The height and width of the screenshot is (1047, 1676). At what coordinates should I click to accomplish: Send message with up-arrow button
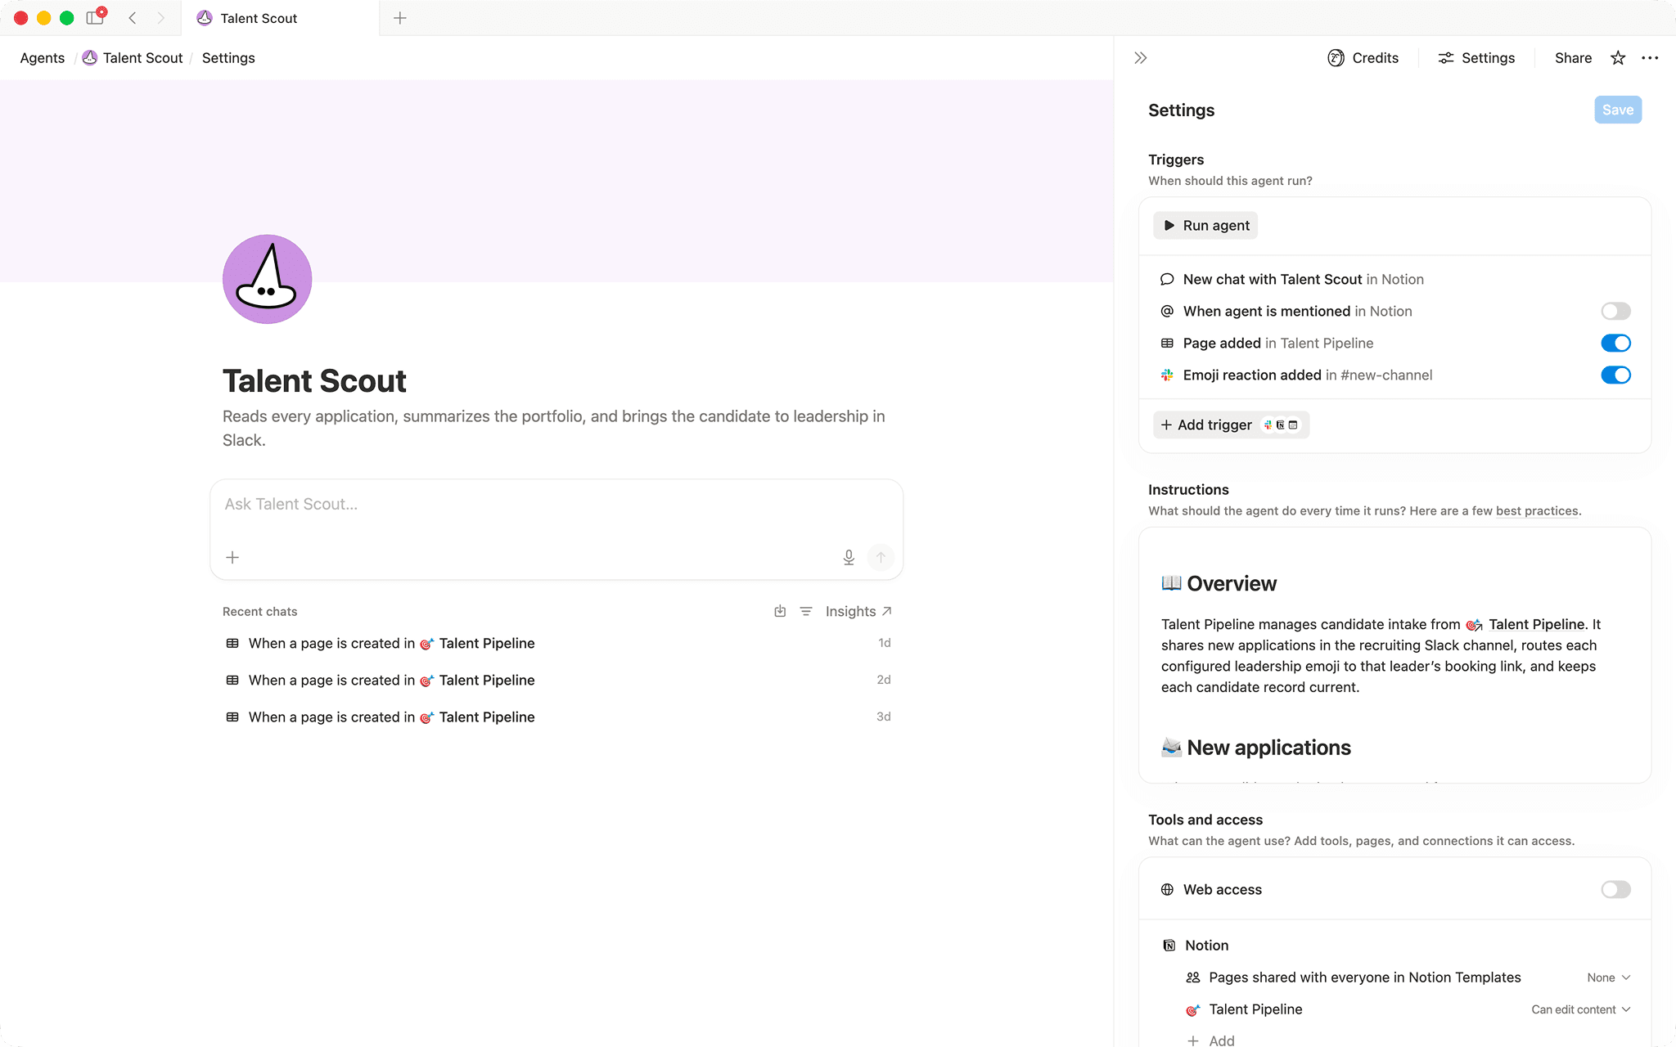pyautogui.click(x=881, y=557)
